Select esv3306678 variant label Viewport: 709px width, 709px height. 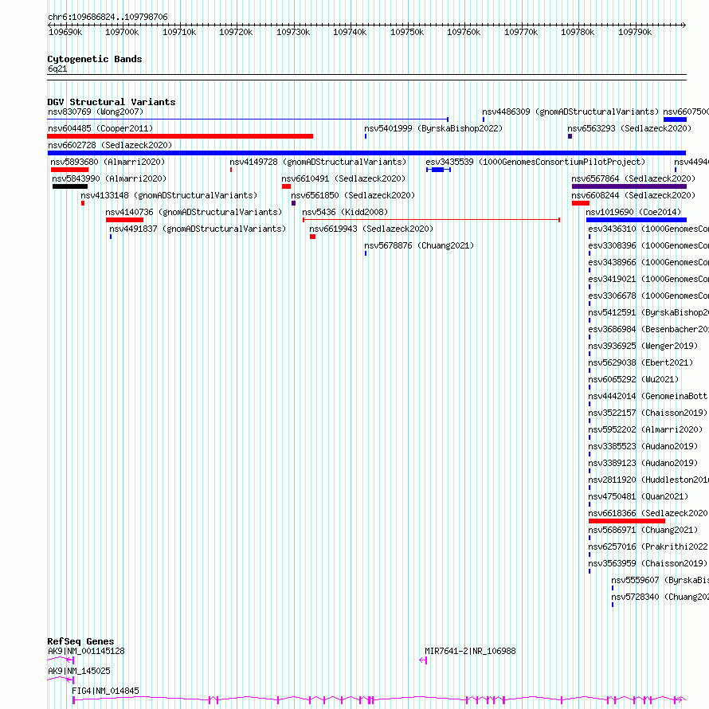648,296
